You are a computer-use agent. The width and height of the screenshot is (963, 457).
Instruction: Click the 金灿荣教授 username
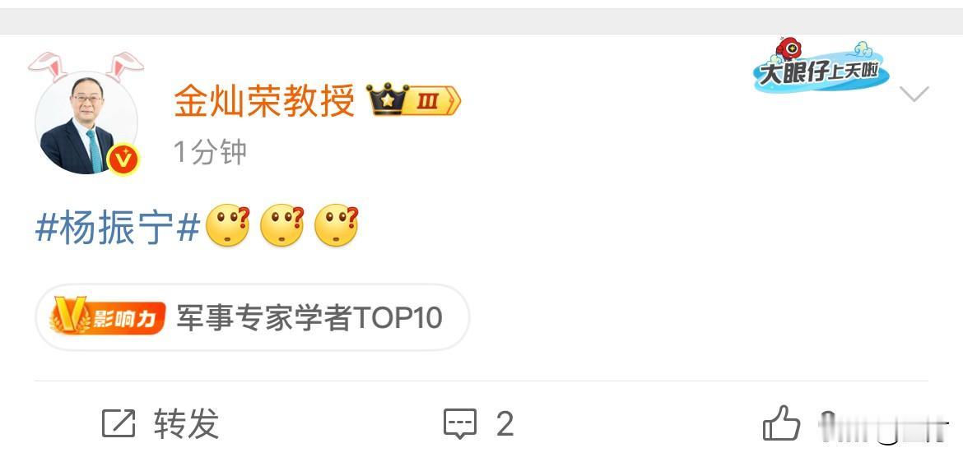tap(265, 100)
